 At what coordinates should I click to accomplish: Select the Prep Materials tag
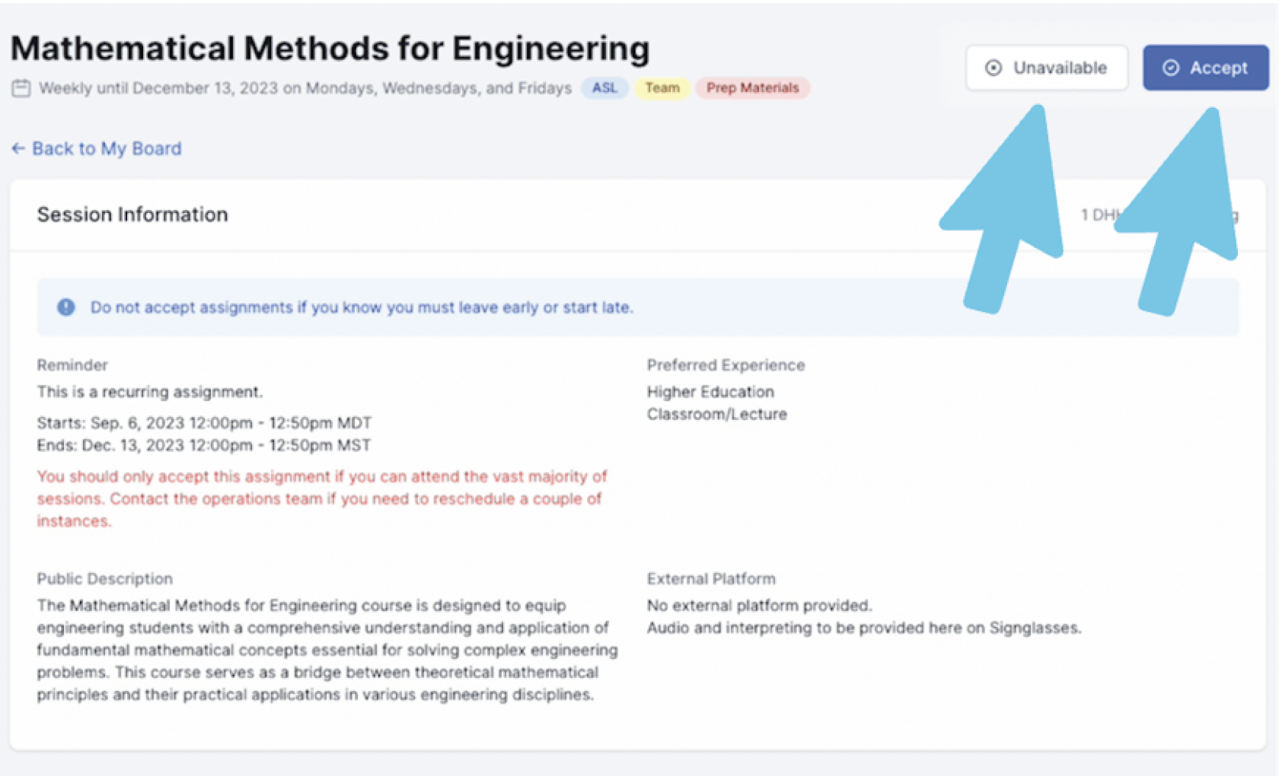point(752,88)
